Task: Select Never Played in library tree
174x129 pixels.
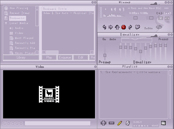Action: pos(25,53)
